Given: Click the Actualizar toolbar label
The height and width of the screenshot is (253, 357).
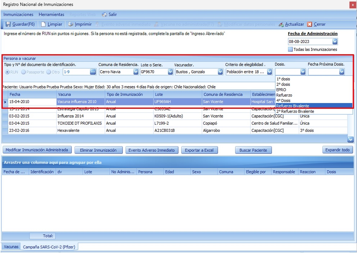Looking at the screenshot, I should [x=294, y=24].
